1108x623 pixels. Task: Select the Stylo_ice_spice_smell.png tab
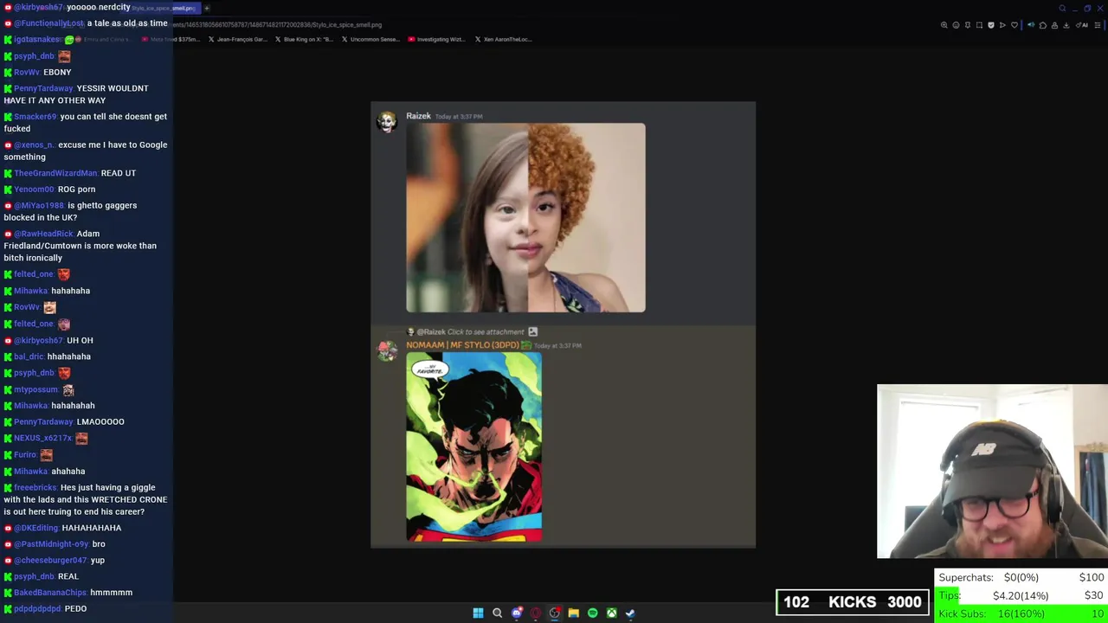pyautogui.click(x=163, y=8)
